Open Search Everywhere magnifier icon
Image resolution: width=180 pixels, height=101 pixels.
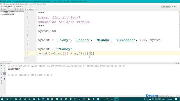point(179,7)
